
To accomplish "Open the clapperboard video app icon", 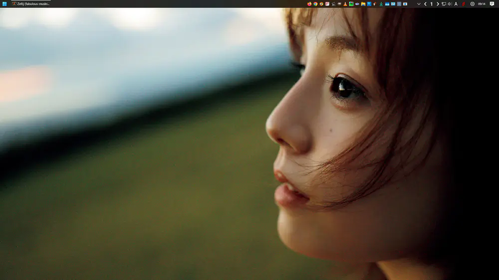I will click(x=333, y=3).
